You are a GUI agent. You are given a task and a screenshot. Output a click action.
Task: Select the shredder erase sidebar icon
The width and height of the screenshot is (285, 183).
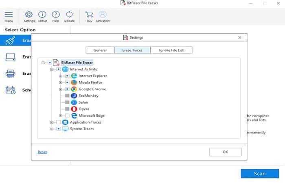point(10,74)
